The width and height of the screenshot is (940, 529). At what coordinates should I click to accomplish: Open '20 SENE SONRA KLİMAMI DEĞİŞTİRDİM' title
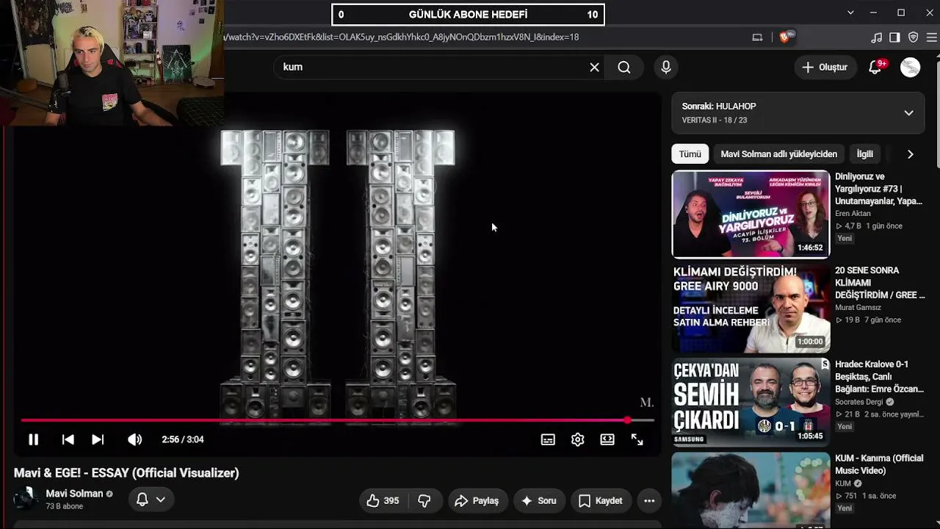coord(880,283)
